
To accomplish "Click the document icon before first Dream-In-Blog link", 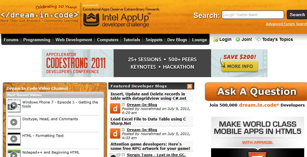I will point(123,104).
